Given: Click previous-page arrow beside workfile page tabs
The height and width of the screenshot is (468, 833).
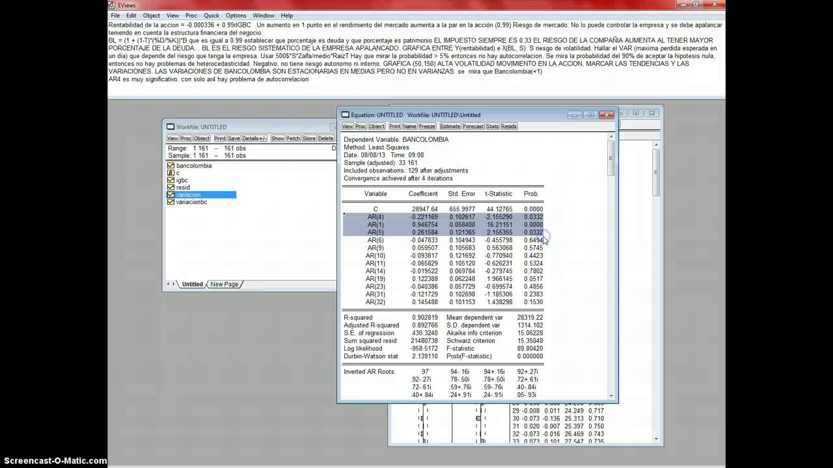Looking at the screenshot, I should pos(169,284).
